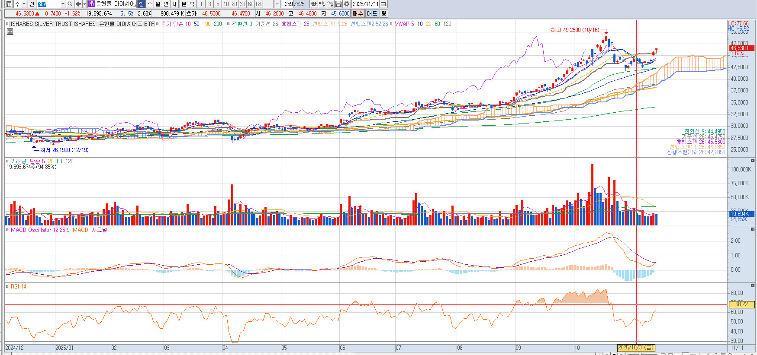Select the daily (일) chart period tab
Viewport: 757px width, 355px height.
click(142, 4)
